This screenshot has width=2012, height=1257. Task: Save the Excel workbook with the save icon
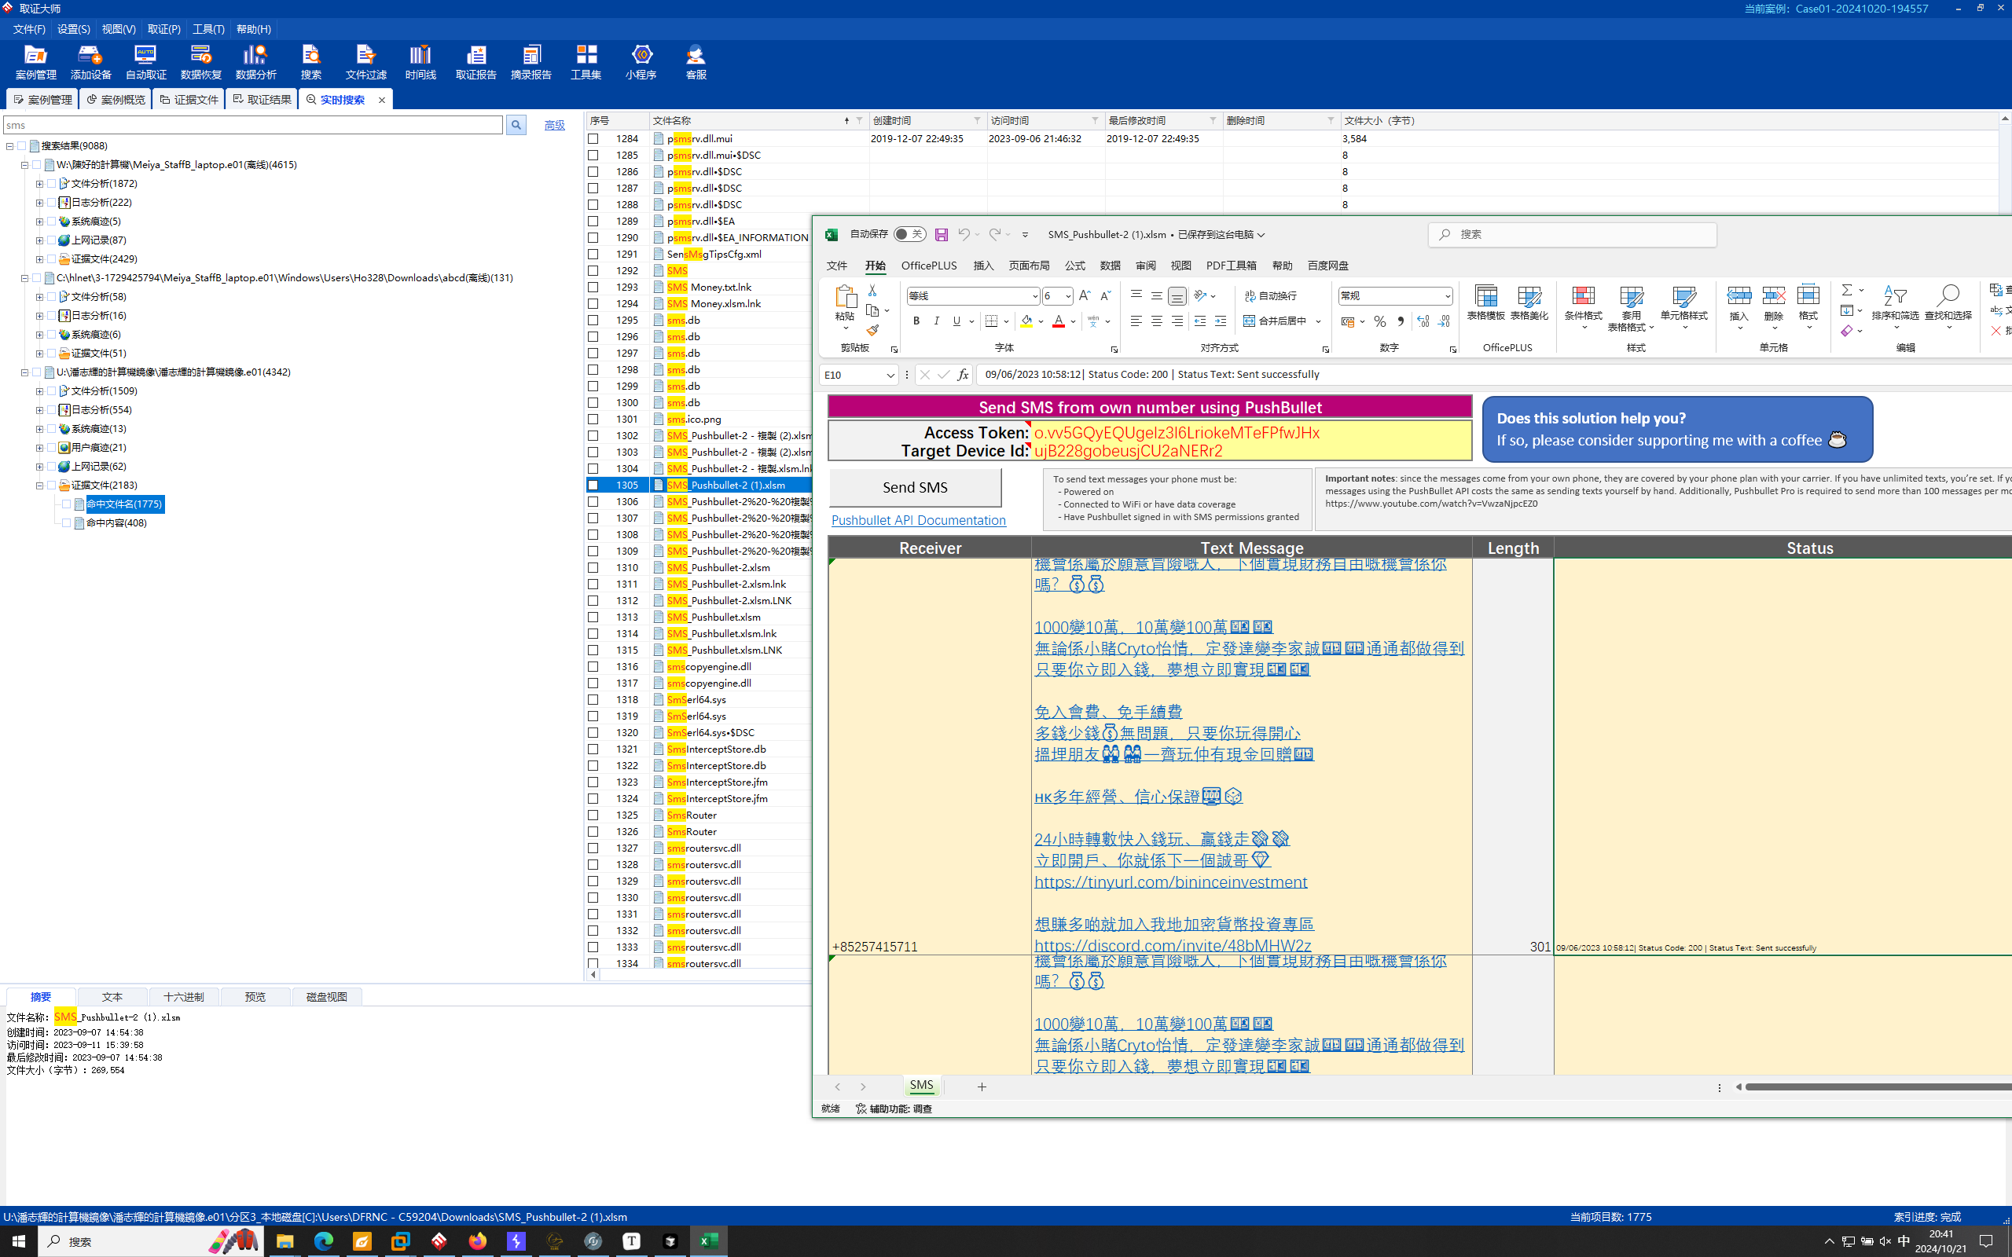[941, 234]
